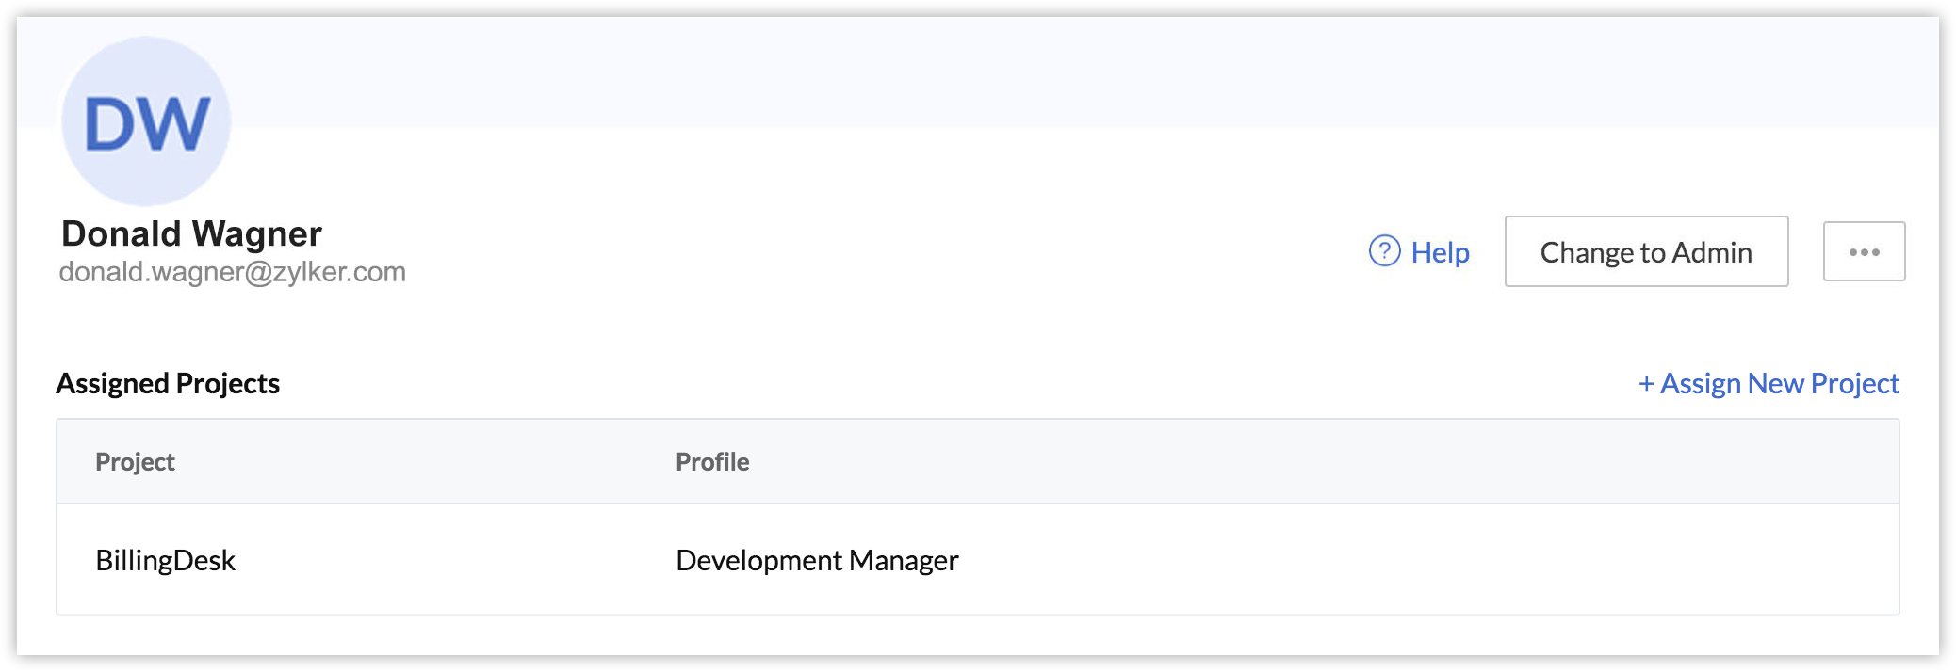
Task: Click the Assigned Projects heading
Action: coord(168,384)
